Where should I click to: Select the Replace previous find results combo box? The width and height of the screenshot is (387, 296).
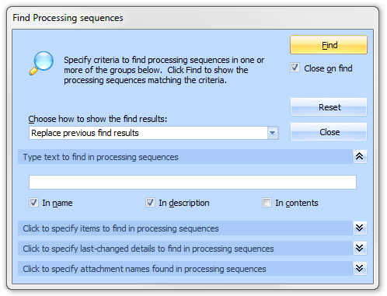[x=154, y=133]
